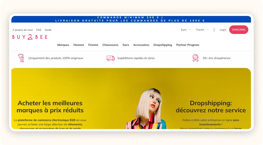The width and height of the screenshot is (263, 145).
Task: Select the Femme menu item
Action: [x=93, y=45]
